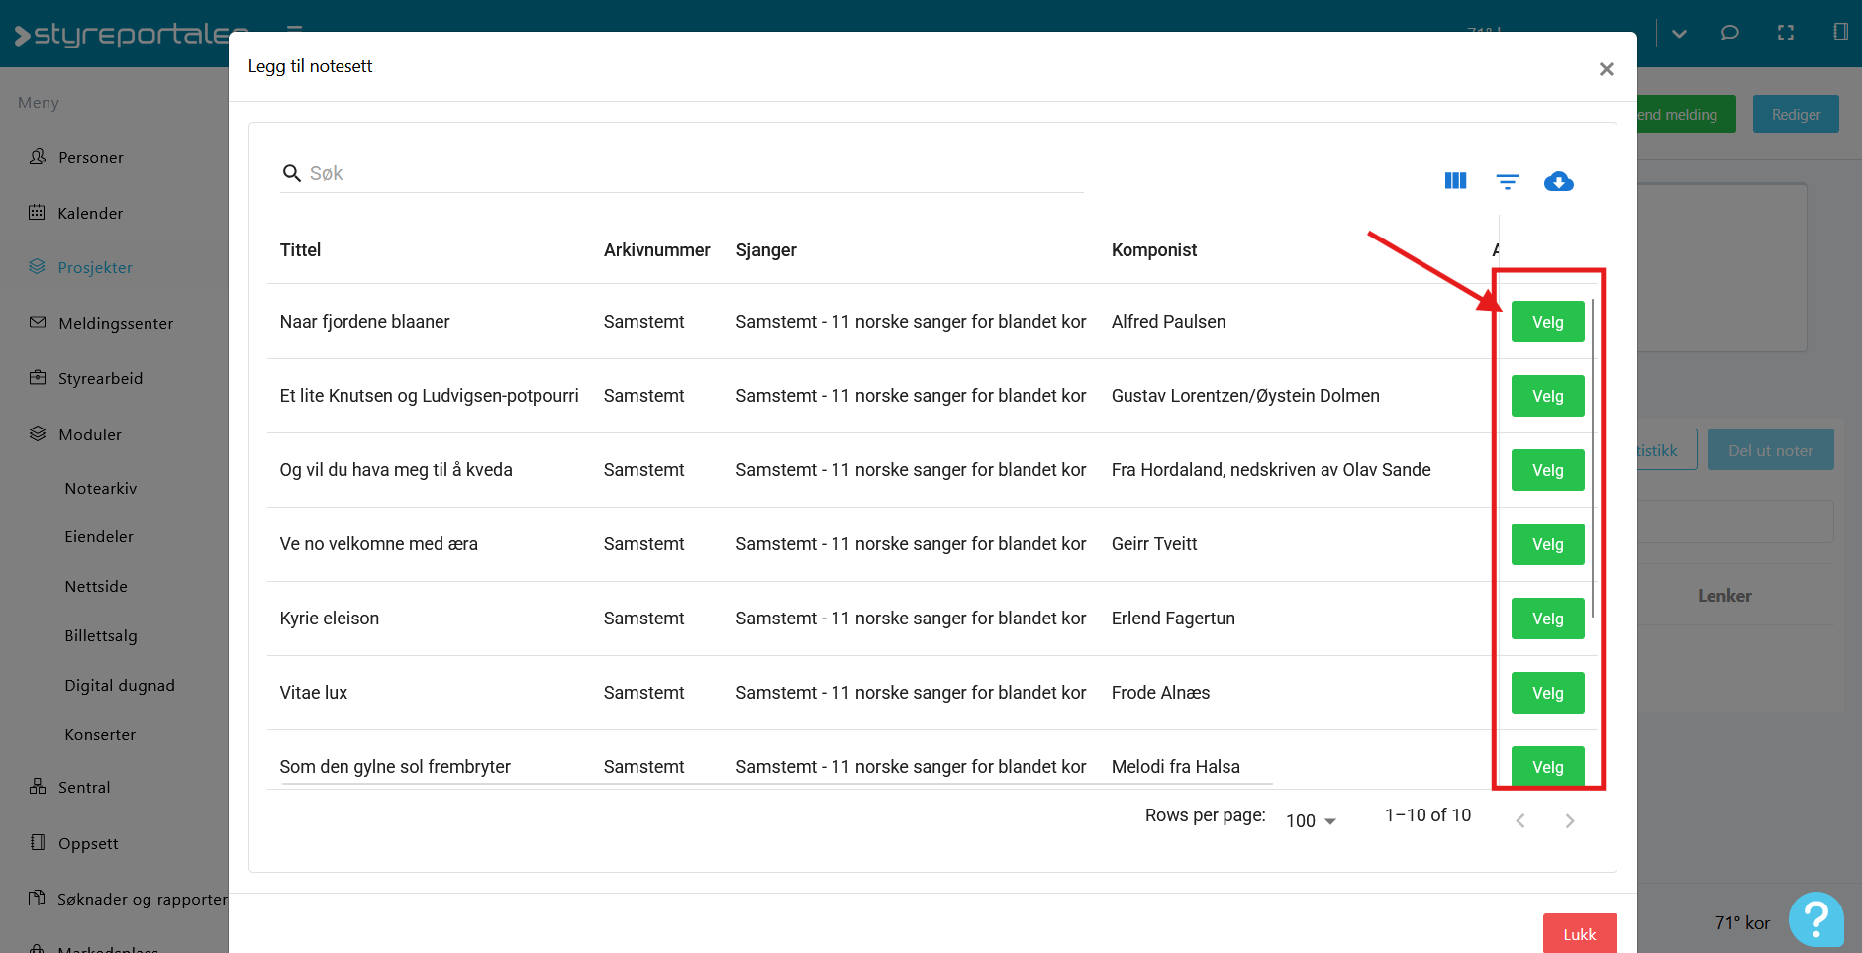
Task: Go to next page arrow
Action: (x=1569, y=820)
